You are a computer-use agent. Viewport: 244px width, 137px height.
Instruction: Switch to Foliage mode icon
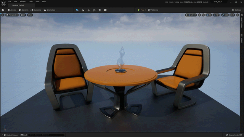(x=88, y=10)
